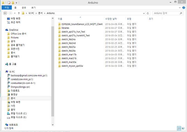
Task: Select the ESP8266_SoundSensor_LCD_MQTT_Client folder icon
Action: pos(59,24)
